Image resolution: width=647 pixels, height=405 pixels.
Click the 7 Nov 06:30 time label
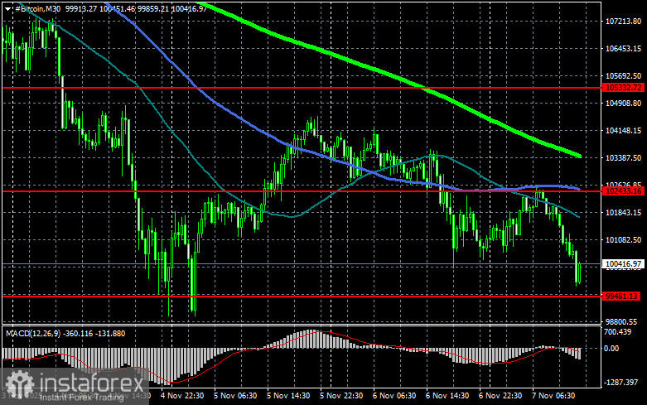[553, 396]
